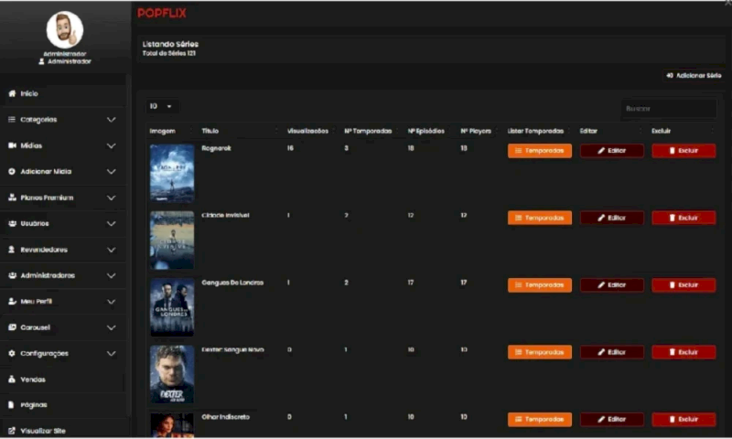The height and width of the screenshot is (439, 732).
Task: Sort by the Nº Temporadas column header
Action: pos(368,131)
